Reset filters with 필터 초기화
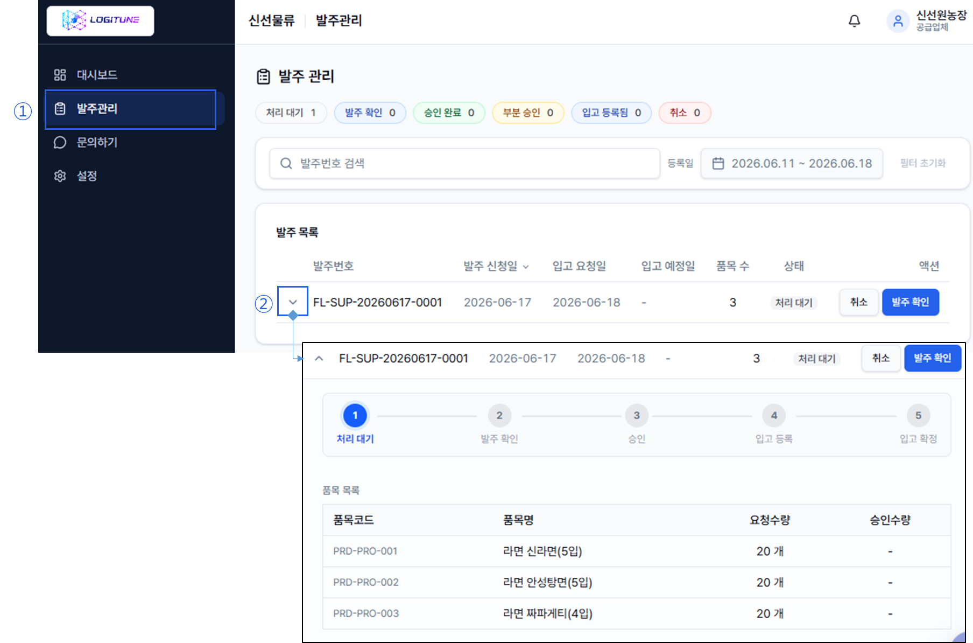 (x=923, y=163)
